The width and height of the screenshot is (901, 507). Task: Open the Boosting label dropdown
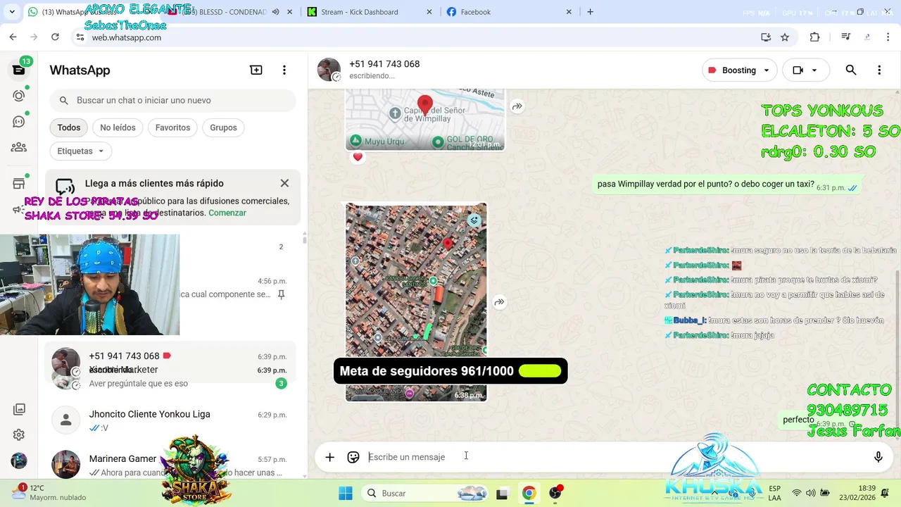(x=739, y=70)
